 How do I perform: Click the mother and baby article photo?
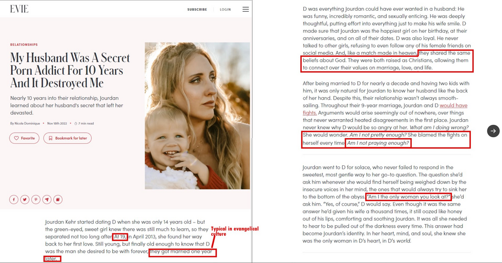click(197, 116)
